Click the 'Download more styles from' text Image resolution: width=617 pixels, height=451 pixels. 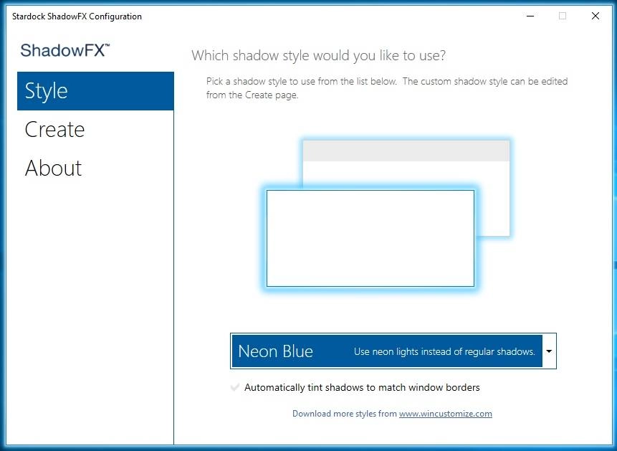pos(344,414)
